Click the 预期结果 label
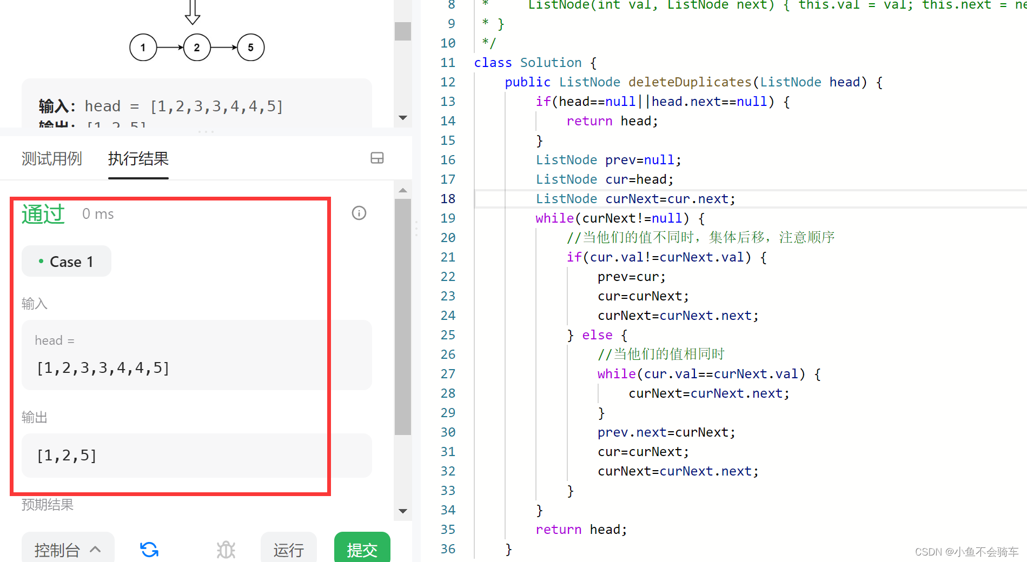Viewport: 1027px width, 562px height. [x=48, y=505]
